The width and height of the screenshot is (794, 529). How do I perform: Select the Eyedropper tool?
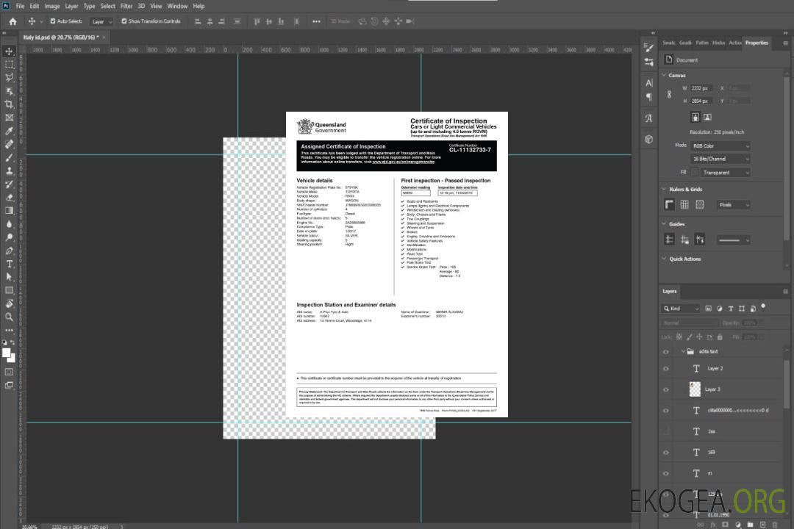click(10, 131)
